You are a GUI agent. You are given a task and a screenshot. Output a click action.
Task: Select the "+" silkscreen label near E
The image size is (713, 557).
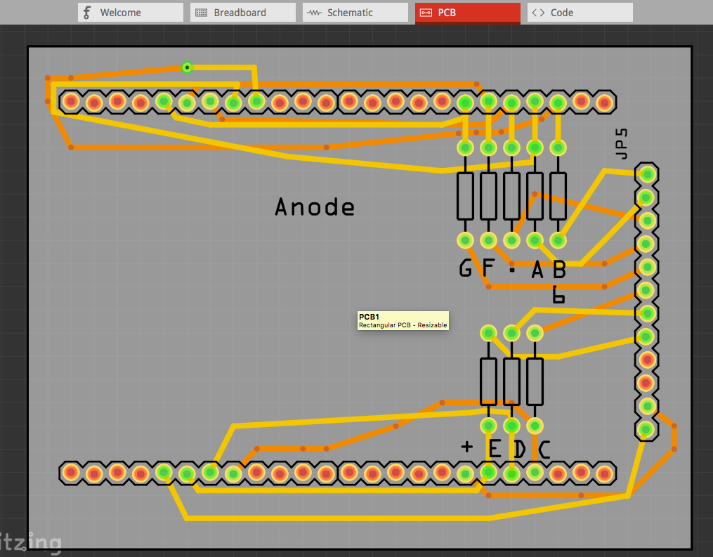click(467, 447)
